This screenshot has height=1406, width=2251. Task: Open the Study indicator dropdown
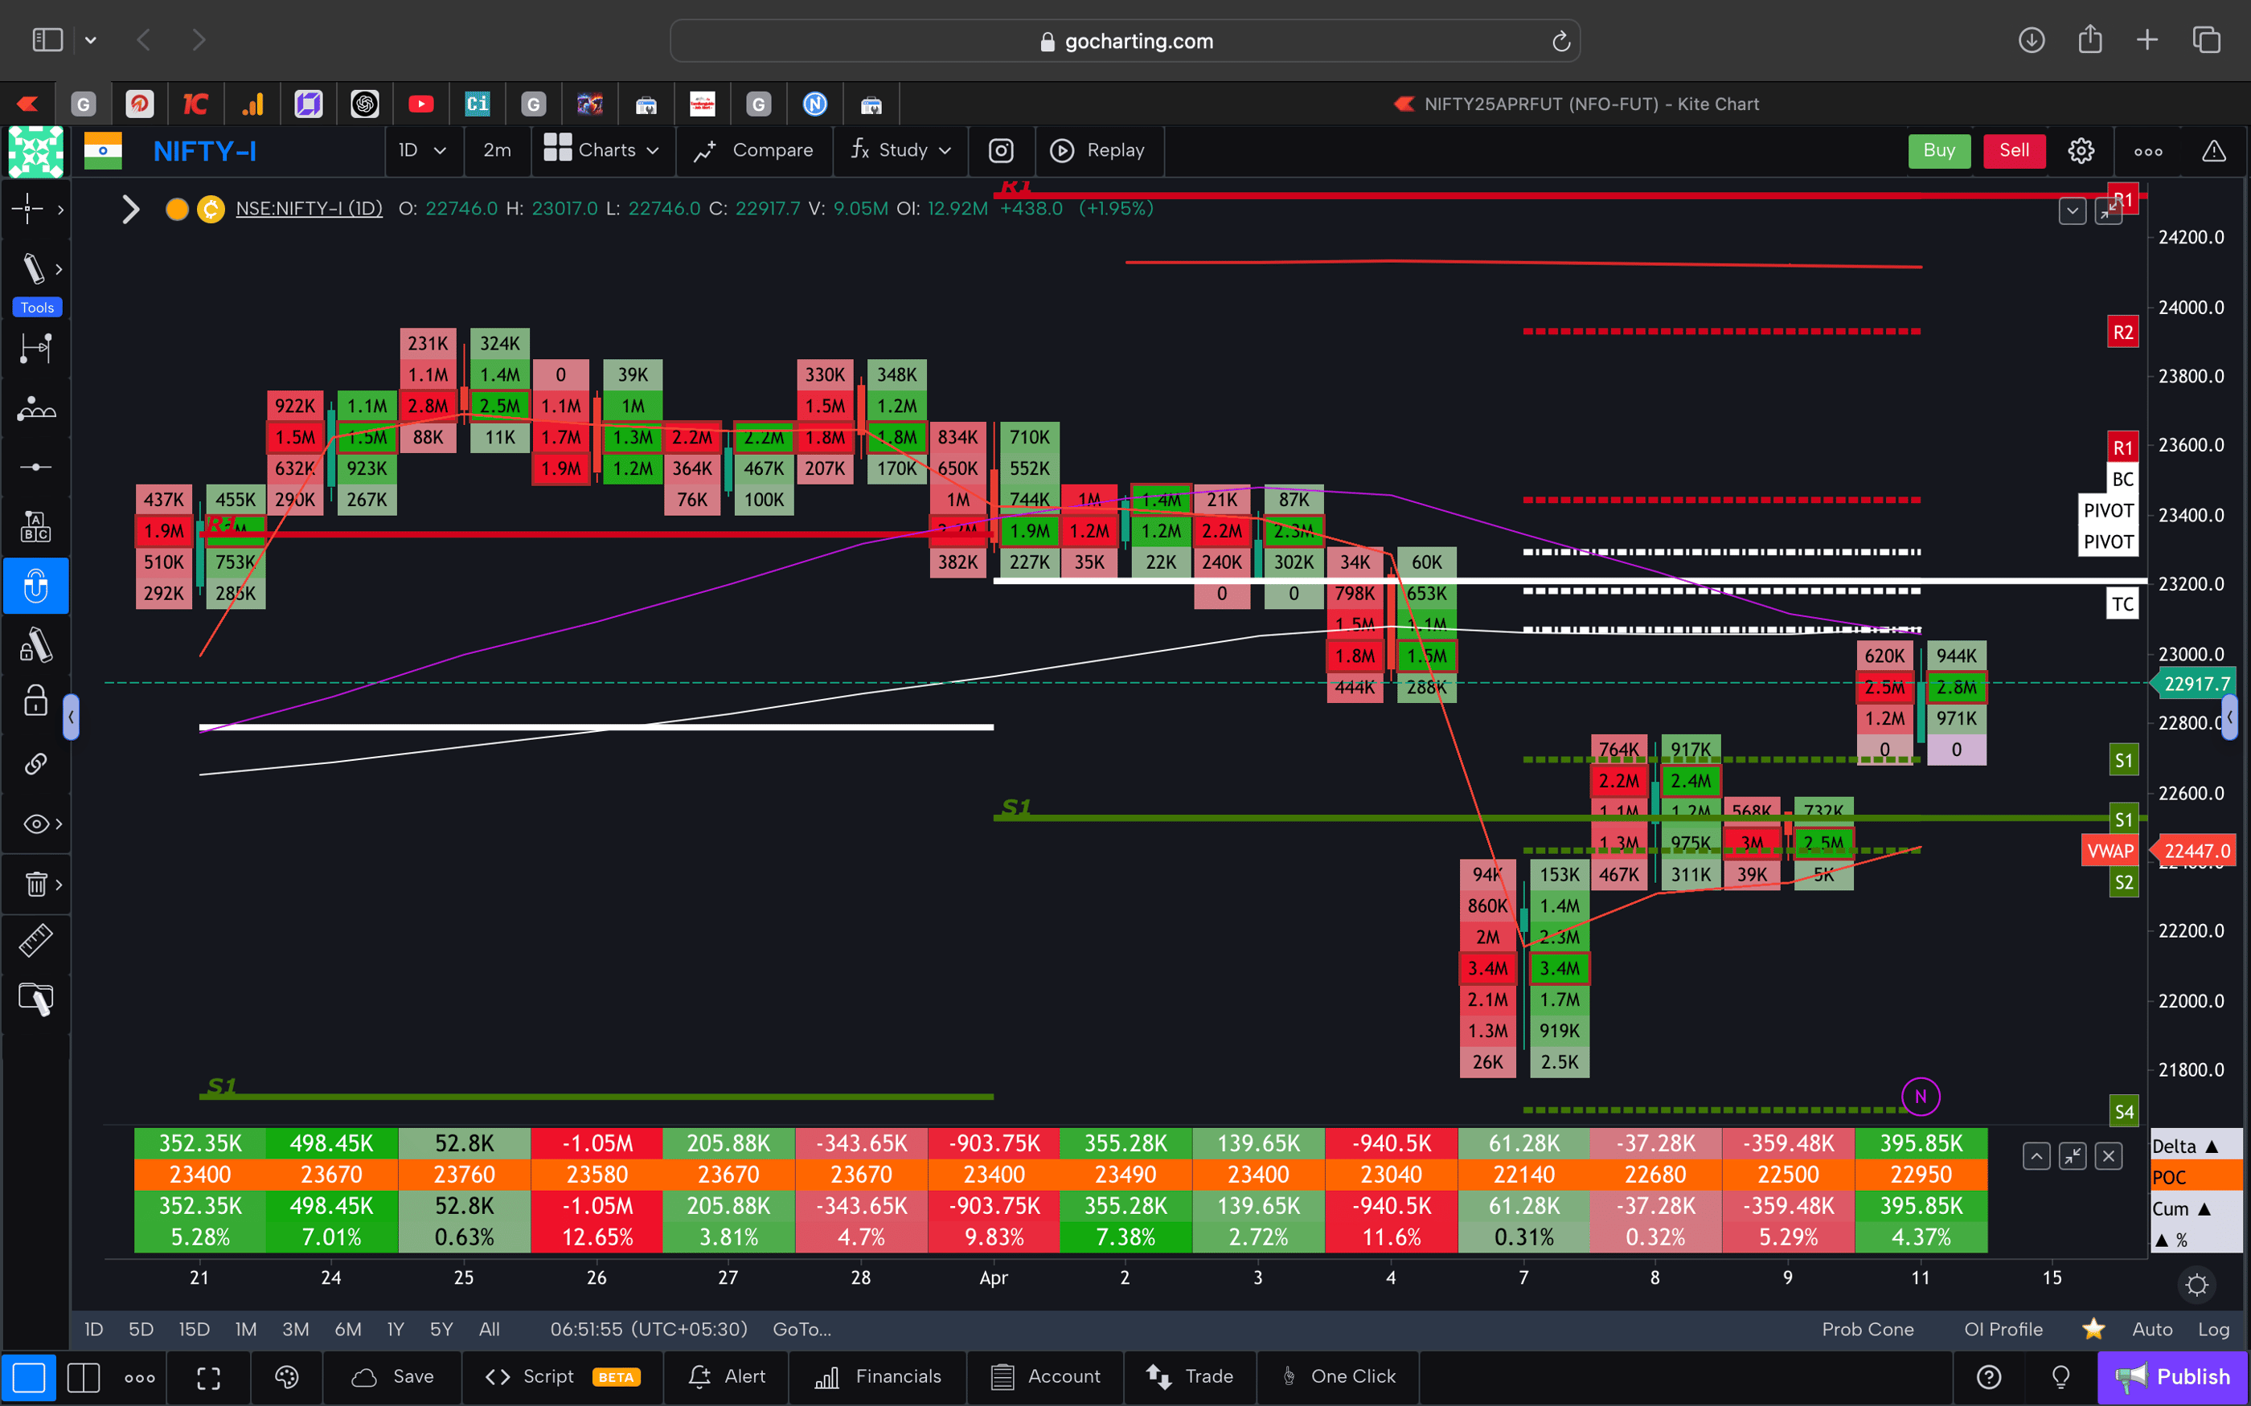point(900,151)
